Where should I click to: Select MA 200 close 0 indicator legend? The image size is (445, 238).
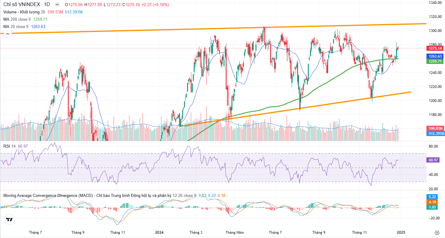(17, 19)
